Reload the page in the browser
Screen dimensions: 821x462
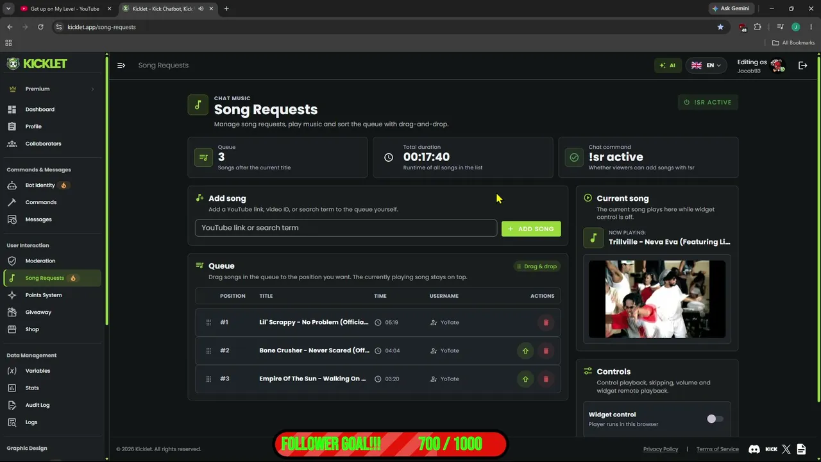point(40,27)
